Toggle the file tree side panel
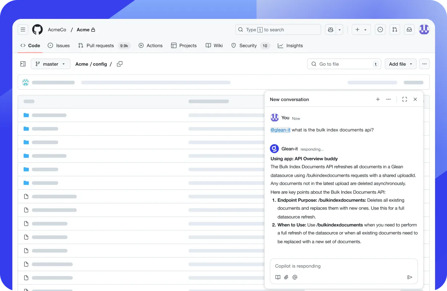The width and height of the screenshot is (447, 291). click(23, 64)
